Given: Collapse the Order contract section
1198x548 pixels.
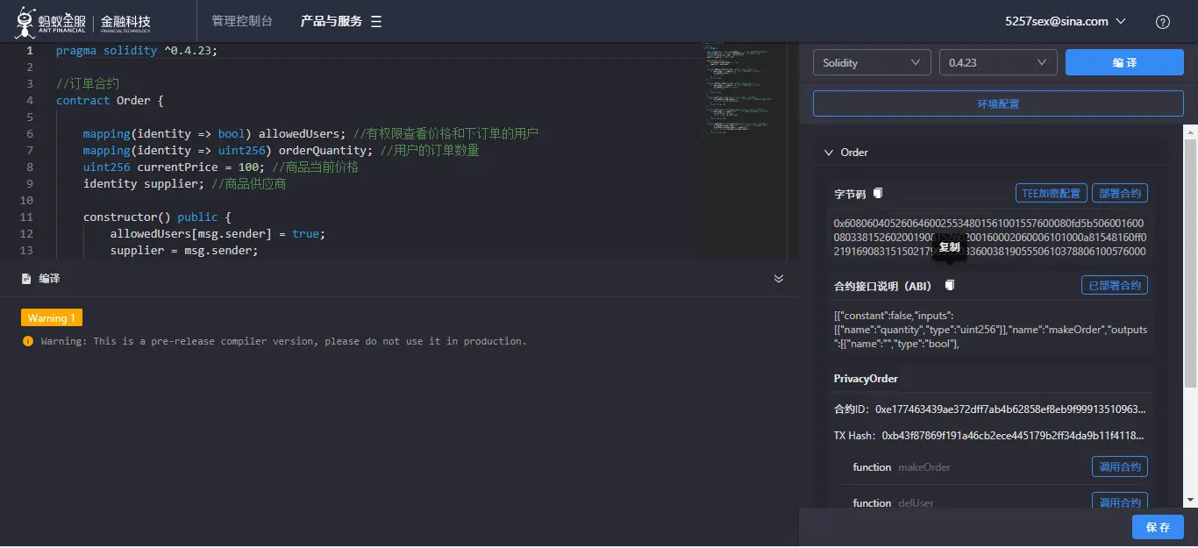Looking at the screenshot, I should (829, 153).
